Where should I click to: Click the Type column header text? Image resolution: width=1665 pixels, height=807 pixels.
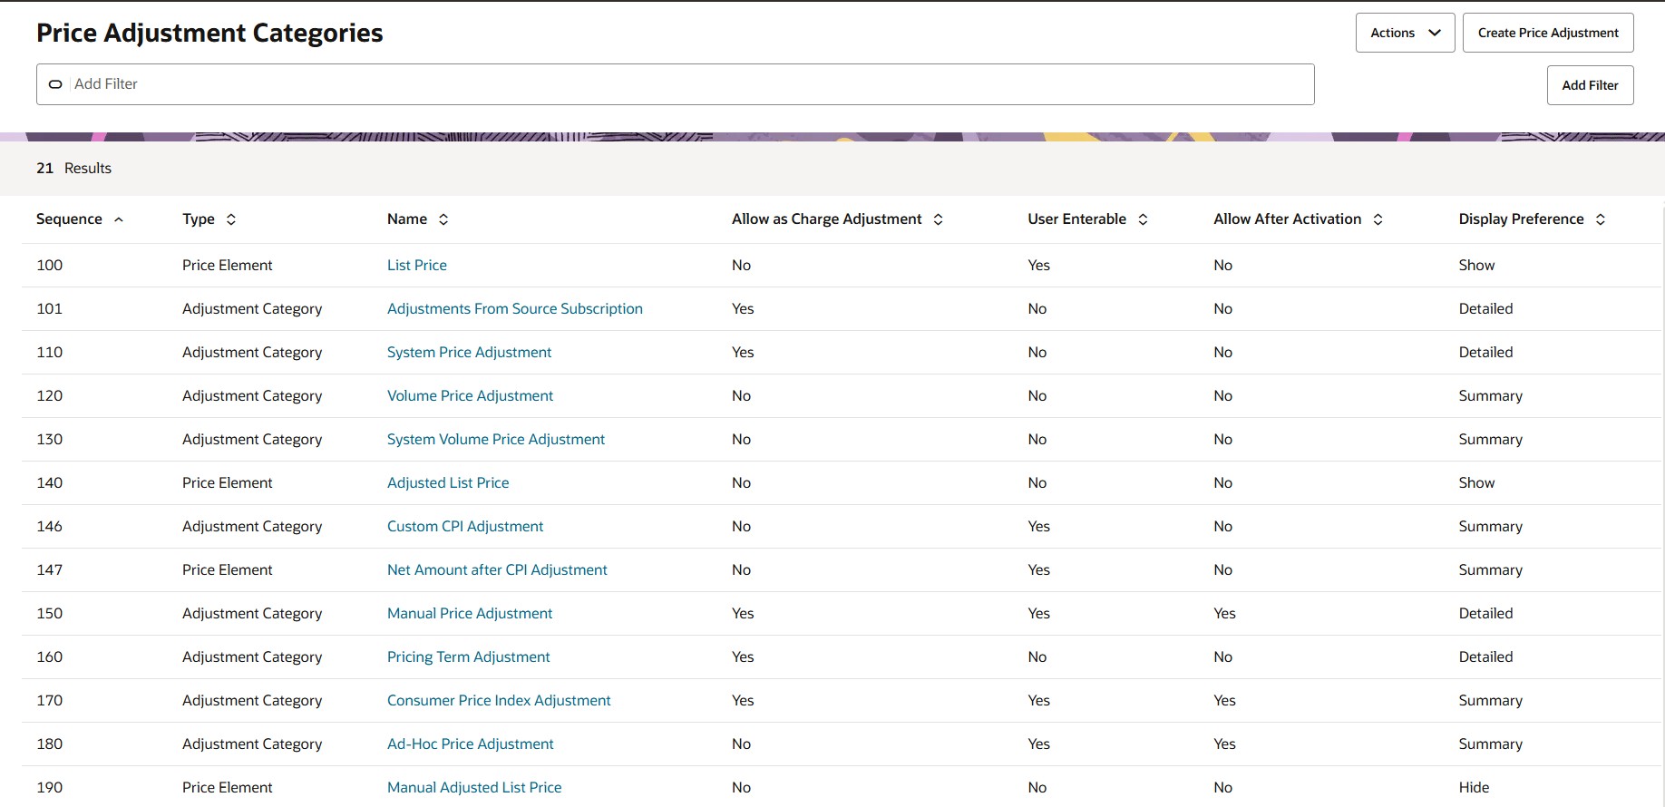(x=199, y=219)
